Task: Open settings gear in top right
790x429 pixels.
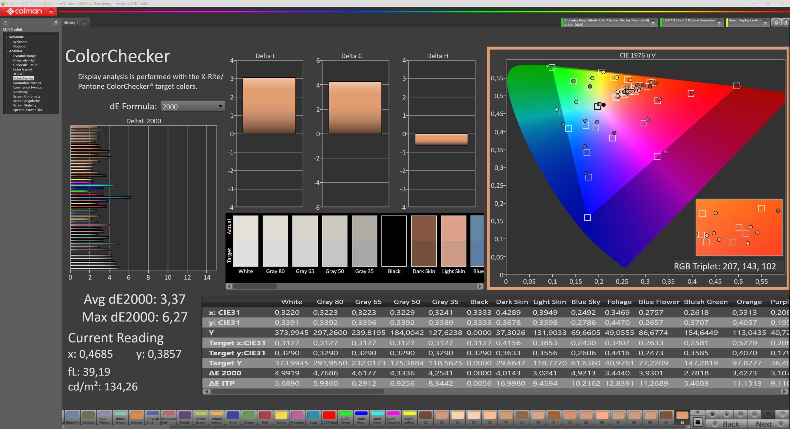Action: (776, 22)
